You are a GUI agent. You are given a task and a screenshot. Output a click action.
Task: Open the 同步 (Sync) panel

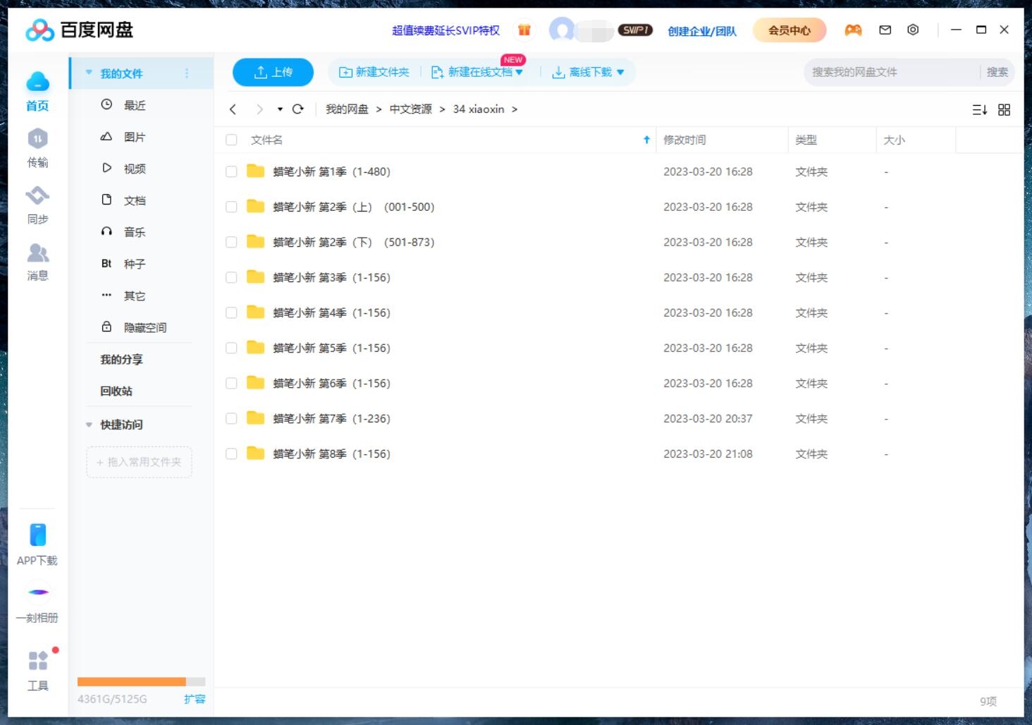38,205
